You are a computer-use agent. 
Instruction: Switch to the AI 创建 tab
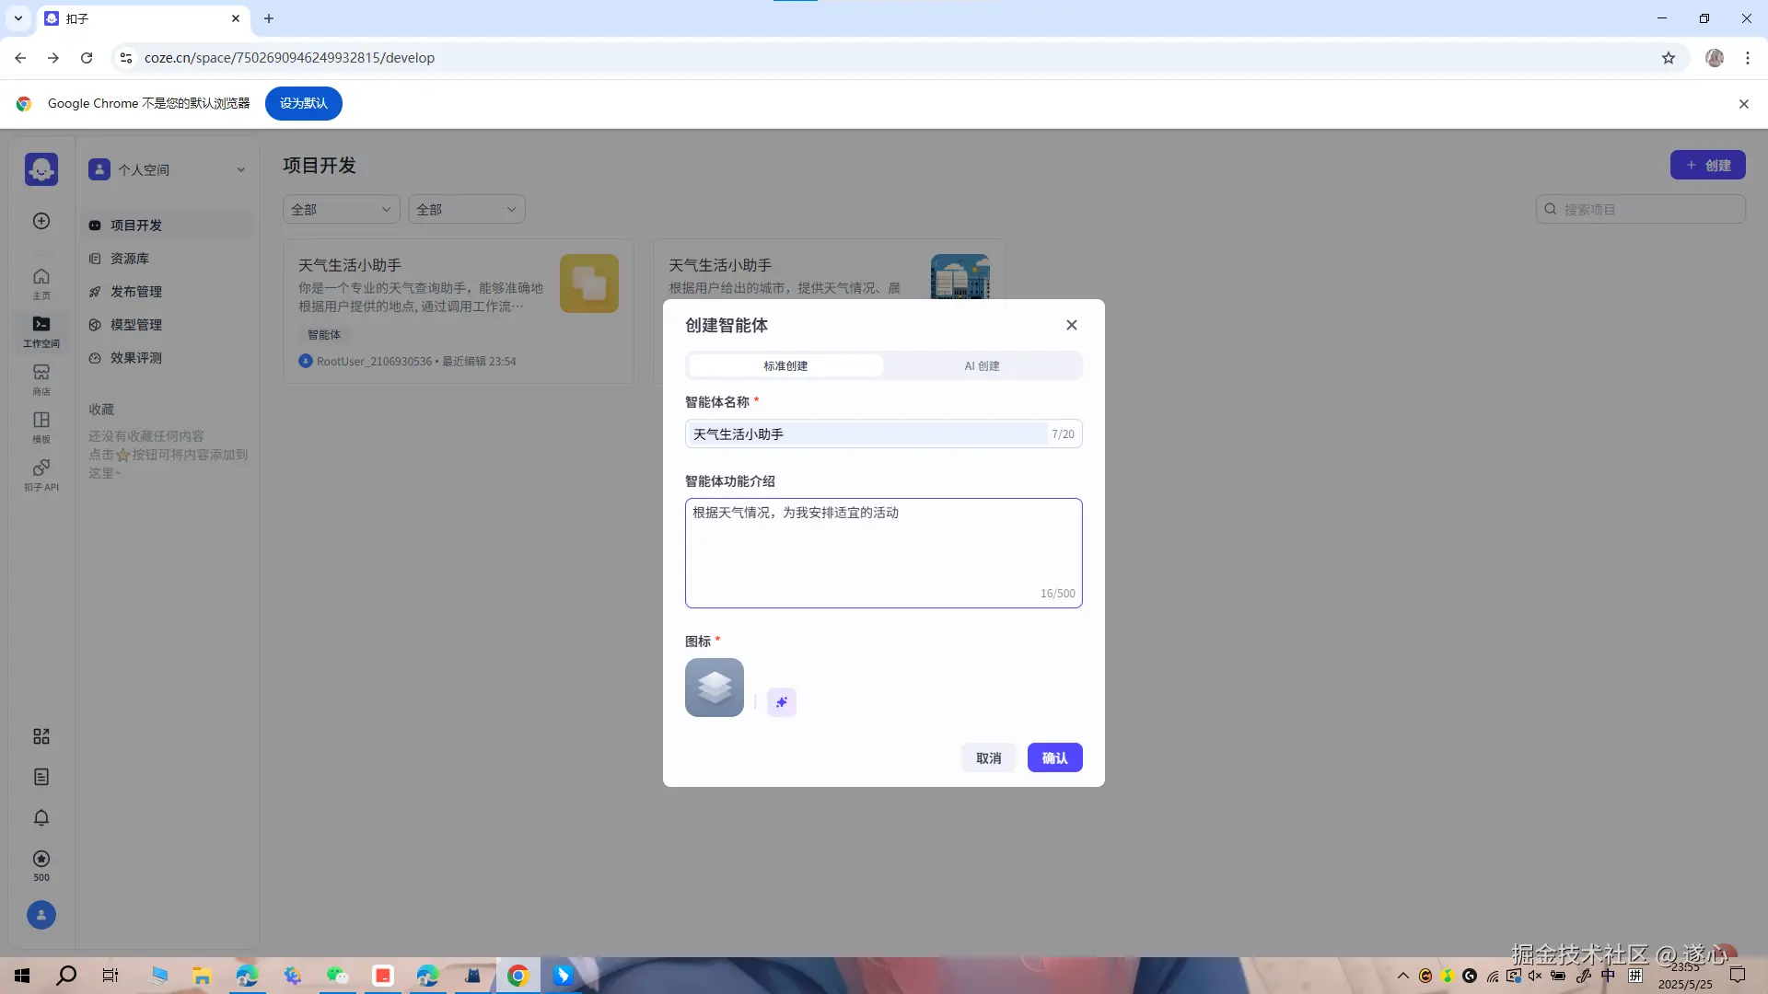click(982, 365)
